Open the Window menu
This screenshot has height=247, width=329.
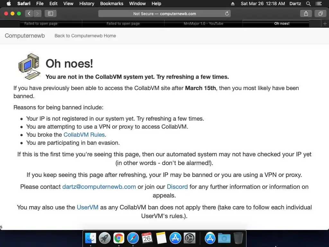(x=137, y=4)
